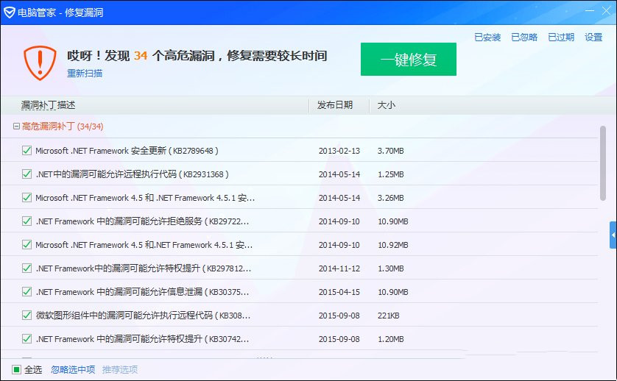The height and width of the screenshot is (381, 617).
Task: Click the 2015-04-15 date cell
Action: pyautogui.click(x=339, y=292)
